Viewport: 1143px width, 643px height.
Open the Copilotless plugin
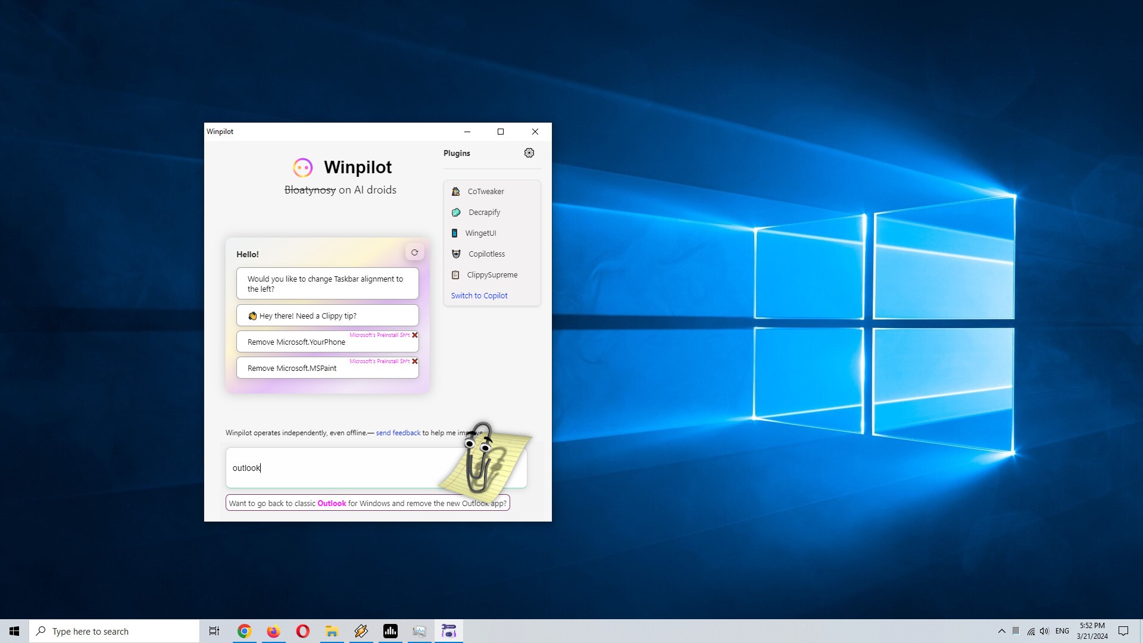point(486,254)
